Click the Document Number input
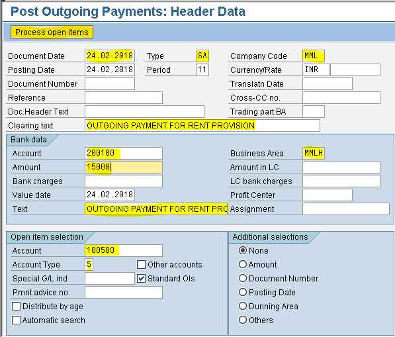Viewport: 395px width, 337px height. pyautogui.click(x=110, y=83)
